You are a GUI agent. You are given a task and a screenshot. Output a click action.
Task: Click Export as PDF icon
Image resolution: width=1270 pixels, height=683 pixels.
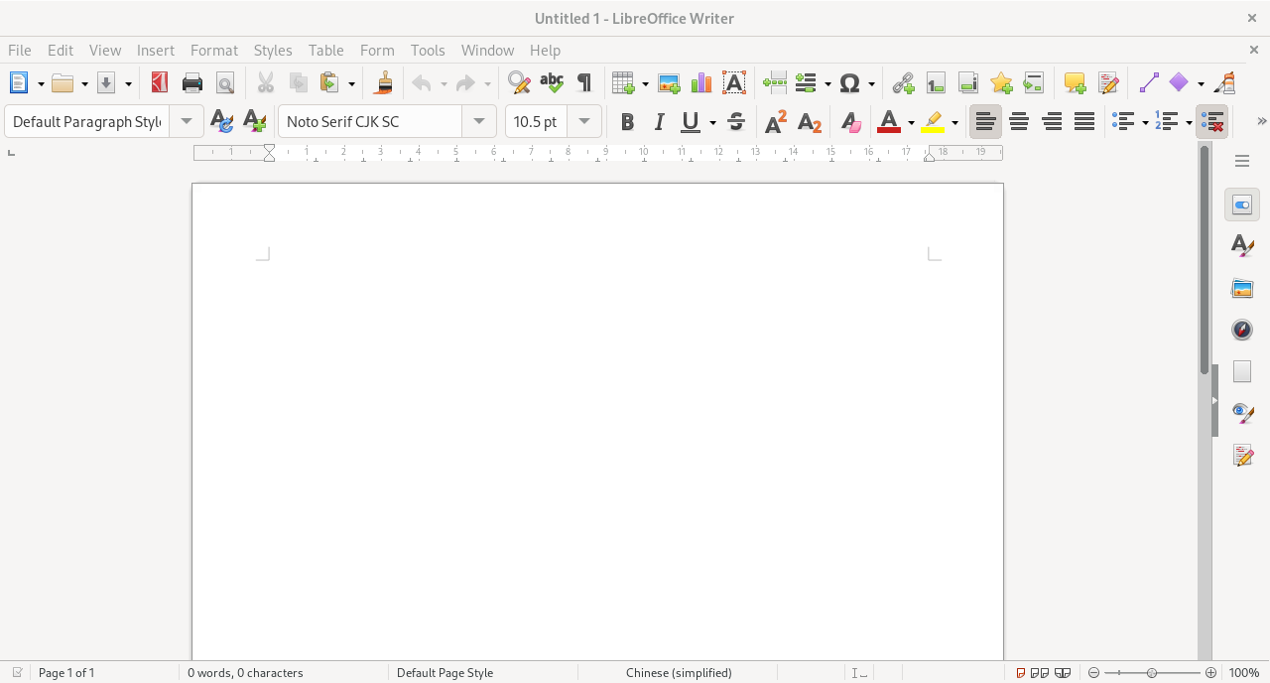[x=160, y=83]
